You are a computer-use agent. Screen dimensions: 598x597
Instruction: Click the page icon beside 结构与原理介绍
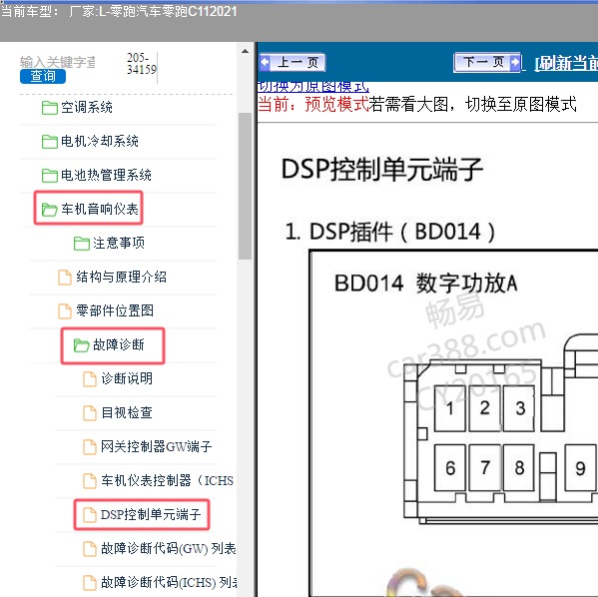tap(65, 278)
